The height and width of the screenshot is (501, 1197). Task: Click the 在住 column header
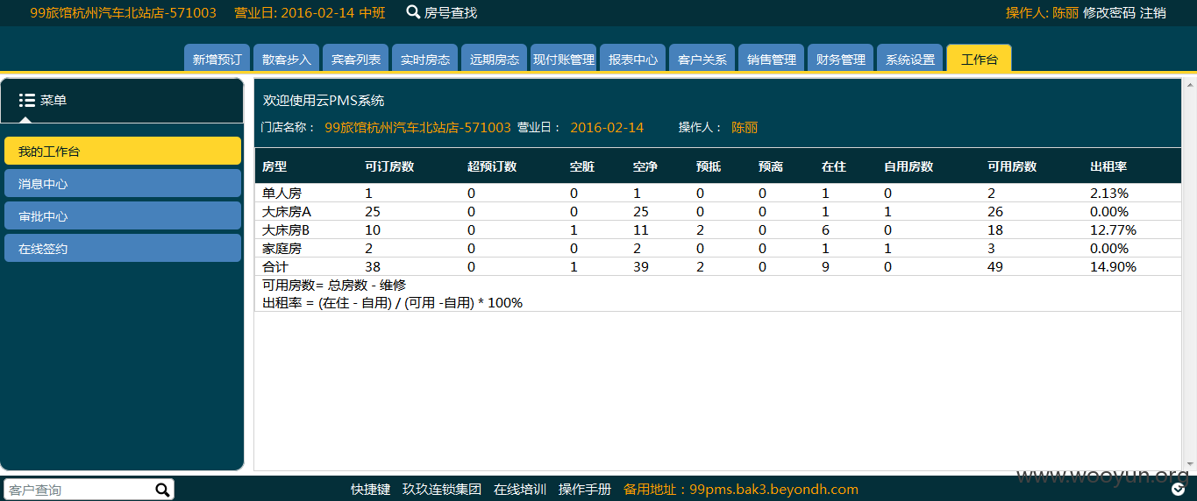pyautogui.click(x=834, y=166)
